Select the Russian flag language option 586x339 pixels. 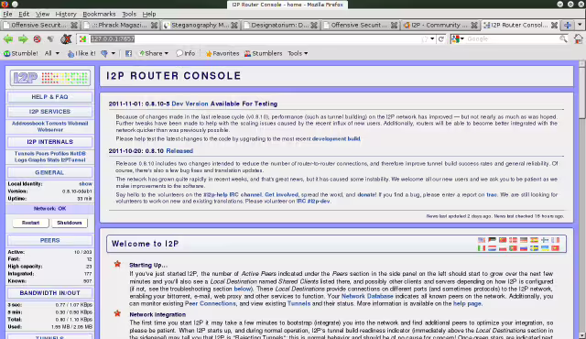pos(524,248)
